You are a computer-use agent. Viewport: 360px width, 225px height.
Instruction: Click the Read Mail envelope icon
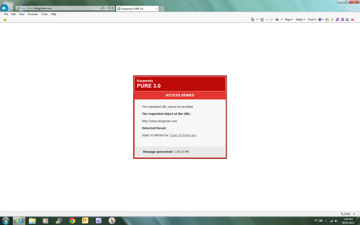[271, 20]
